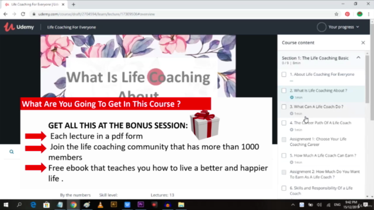The height and width of the screenshot is (210, 374).
Task: Click the padlock icon in the address bar
Action: [34, 14]
